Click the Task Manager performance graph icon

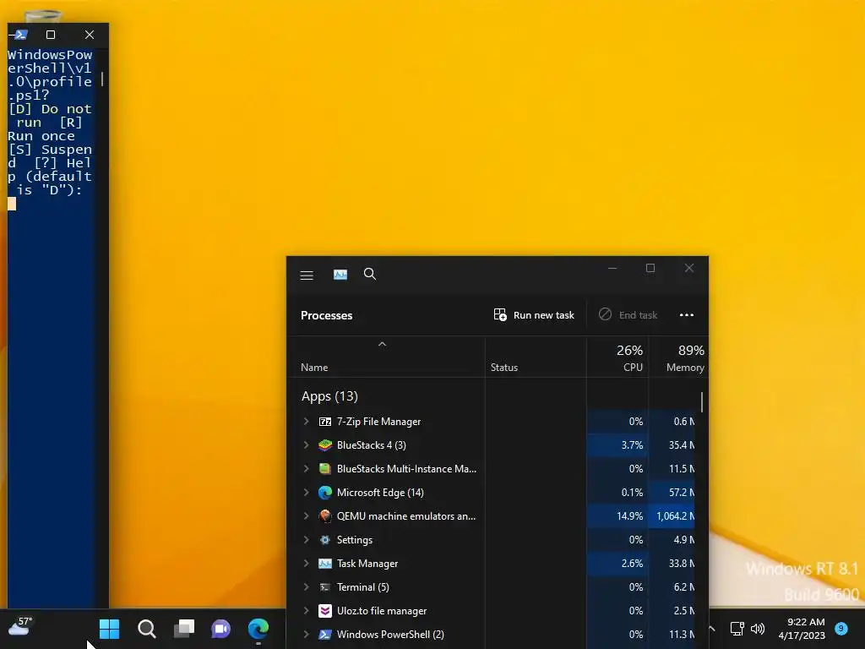[x=340, y=275]
